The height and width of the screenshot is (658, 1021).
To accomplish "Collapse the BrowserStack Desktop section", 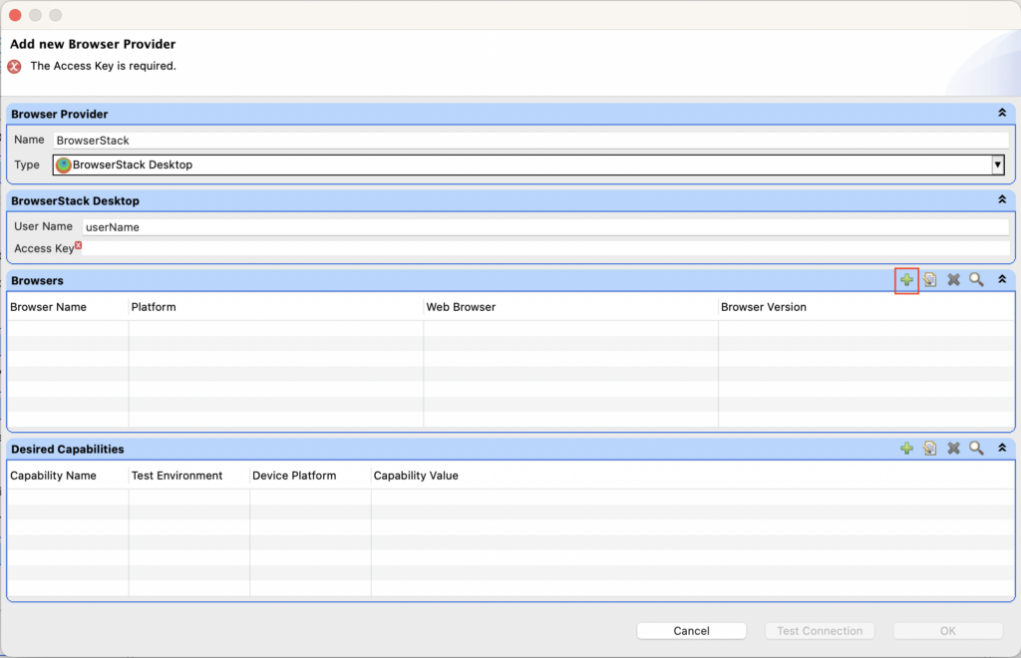I will (x=1002, y=199).
